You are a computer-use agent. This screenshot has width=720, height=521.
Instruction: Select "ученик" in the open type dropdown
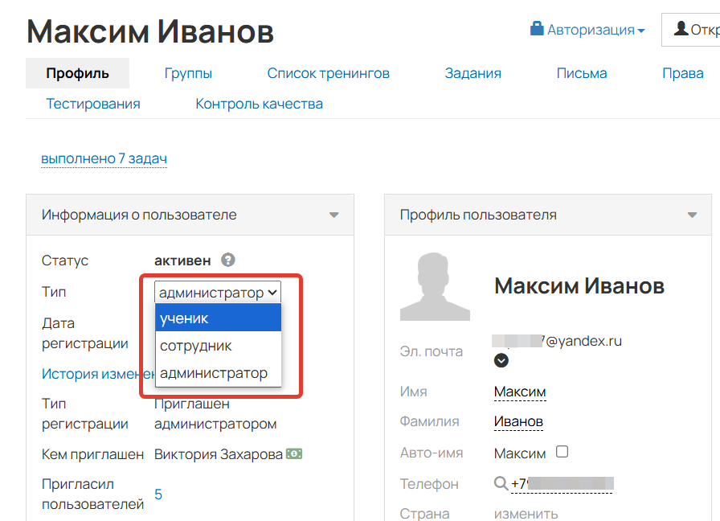(x=186, y=318)
